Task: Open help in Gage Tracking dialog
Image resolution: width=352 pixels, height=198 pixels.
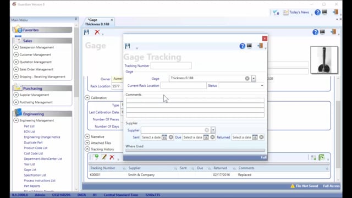Action: coord(242,46)
